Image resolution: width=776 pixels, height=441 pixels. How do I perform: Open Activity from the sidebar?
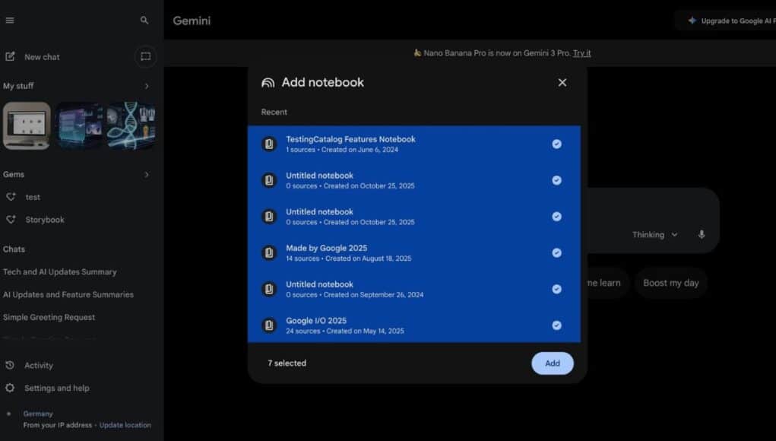pos(38,365)
